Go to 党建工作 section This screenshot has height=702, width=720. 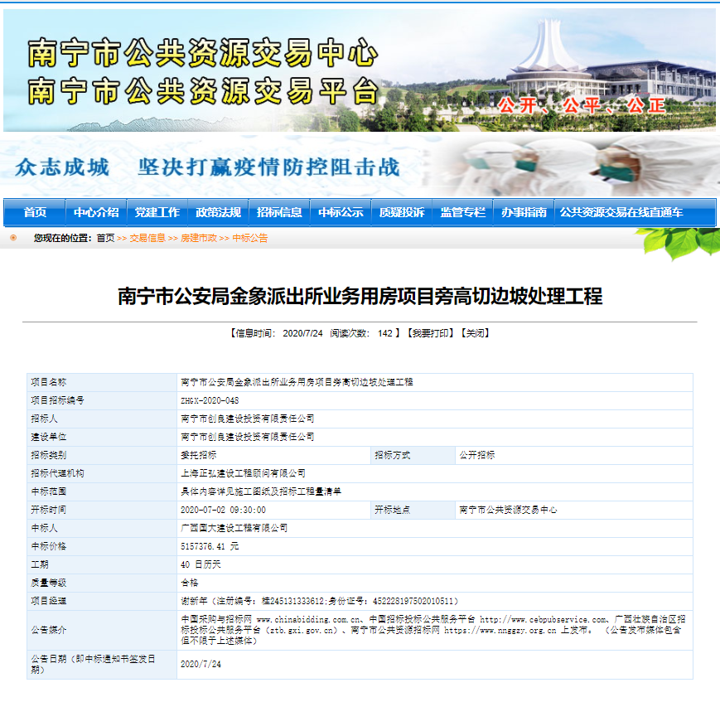157,212
